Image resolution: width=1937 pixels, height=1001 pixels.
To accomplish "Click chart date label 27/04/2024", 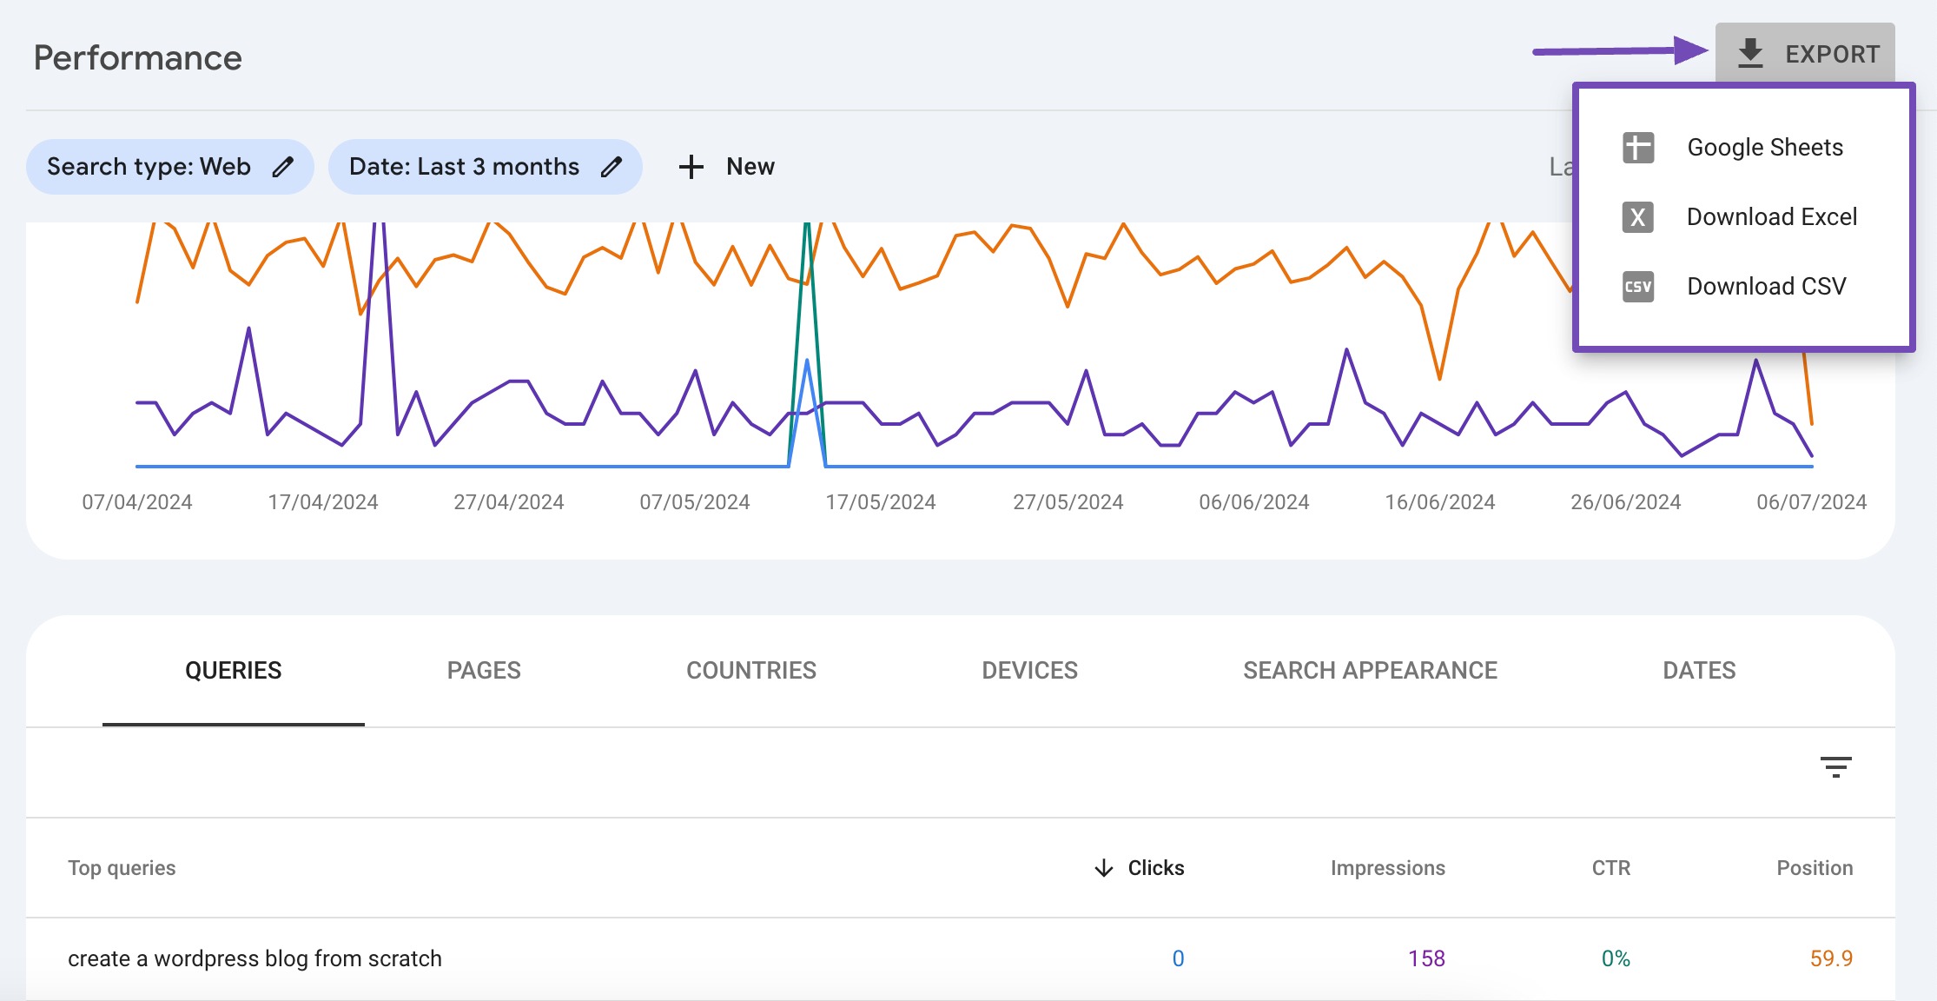I will click(x=509, y=502).
